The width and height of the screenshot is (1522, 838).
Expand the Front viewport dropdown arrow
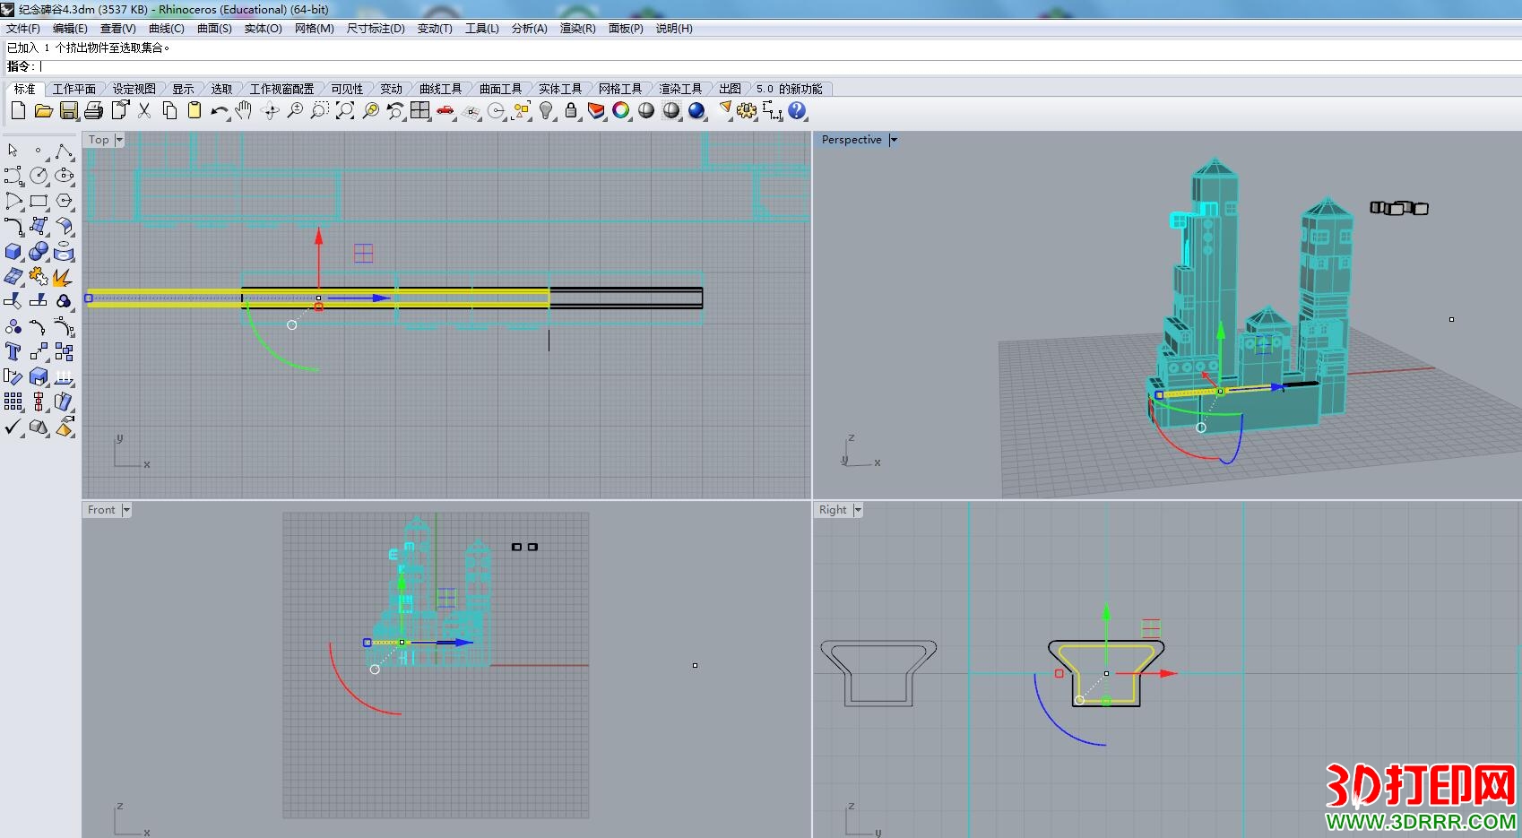point(126,510)
